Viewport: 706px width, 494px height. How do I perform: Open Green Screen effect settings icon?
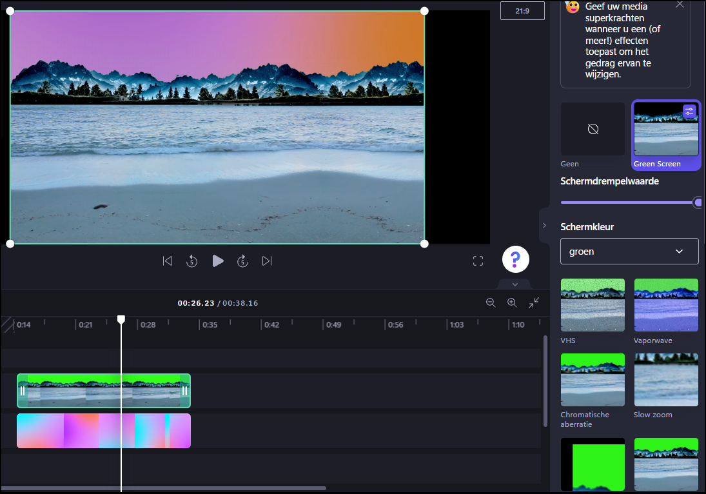pos(689,111)
